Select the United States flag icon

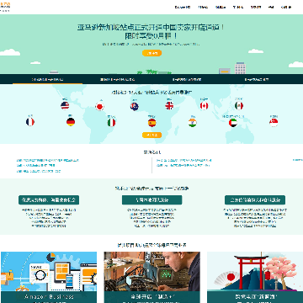click(65, 105)
